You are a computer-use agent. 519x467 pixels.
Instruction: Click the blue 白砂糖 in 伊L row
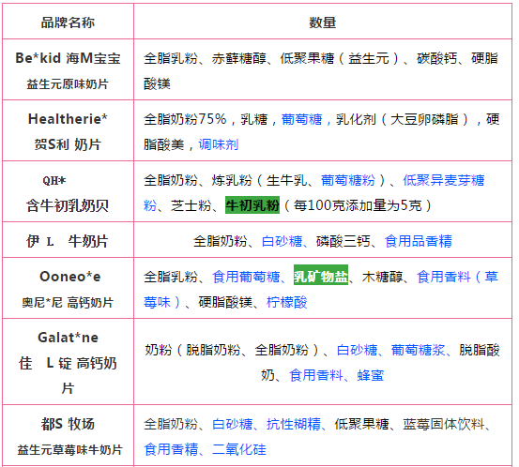point(282,241)
